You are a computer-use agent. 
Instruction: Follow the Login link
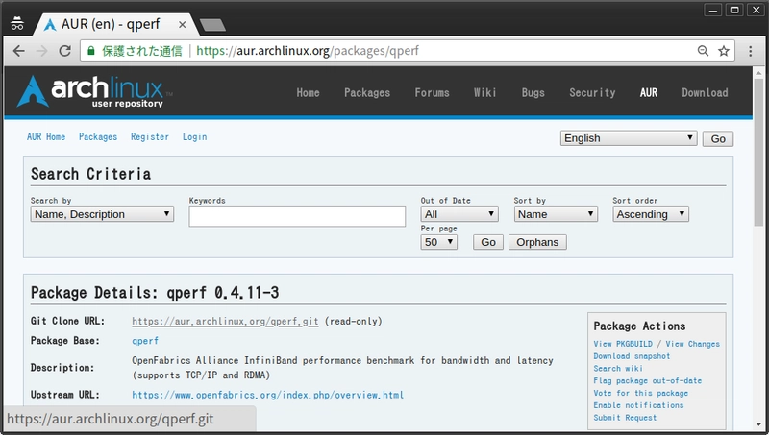click(x=195, y=137)
